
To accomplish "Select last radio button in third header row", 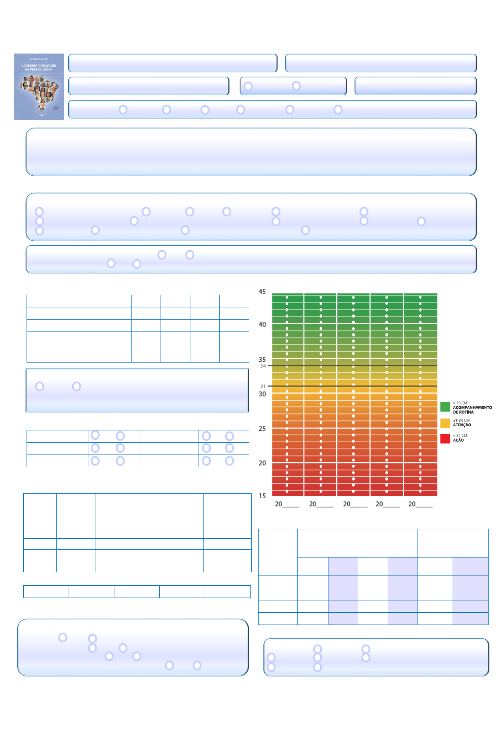I will 338,110.
